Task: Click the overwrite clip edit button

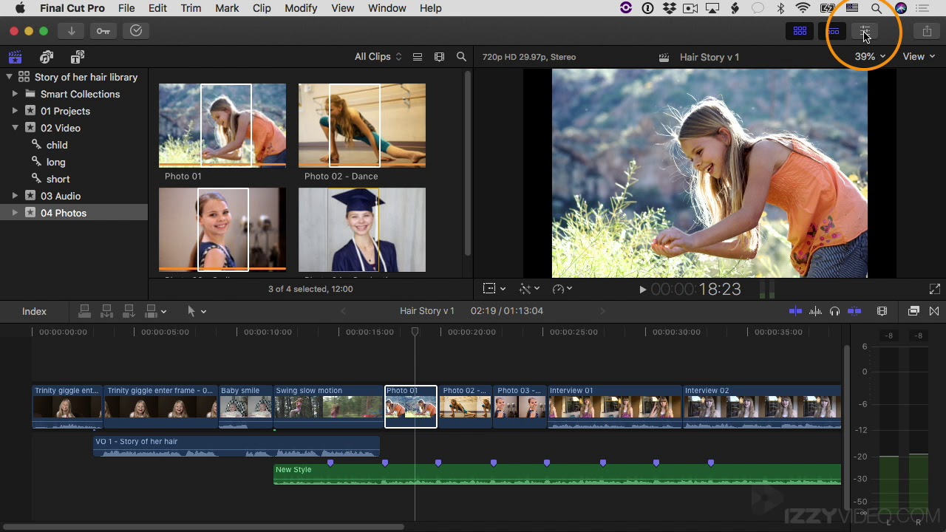Action: [152, 311]
